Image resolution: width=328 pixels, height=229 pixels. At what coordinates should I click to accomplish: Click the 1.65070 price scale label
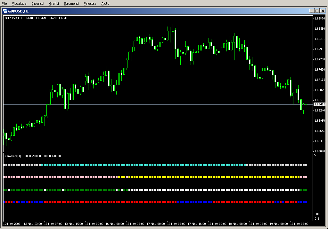click(x=320, y=151)
